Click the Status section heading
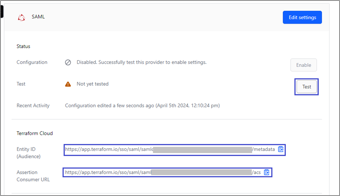This screenshot has width=340, height=196. 23,46
